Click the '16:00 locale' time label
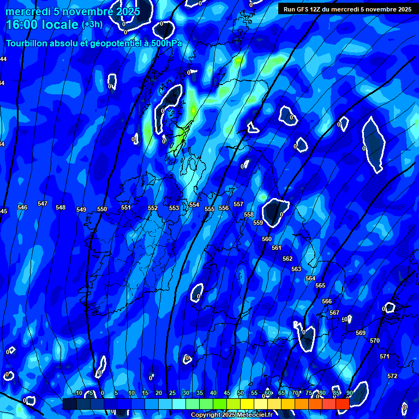The width and height of the screenshot is (419, 419). pos(42,25)
